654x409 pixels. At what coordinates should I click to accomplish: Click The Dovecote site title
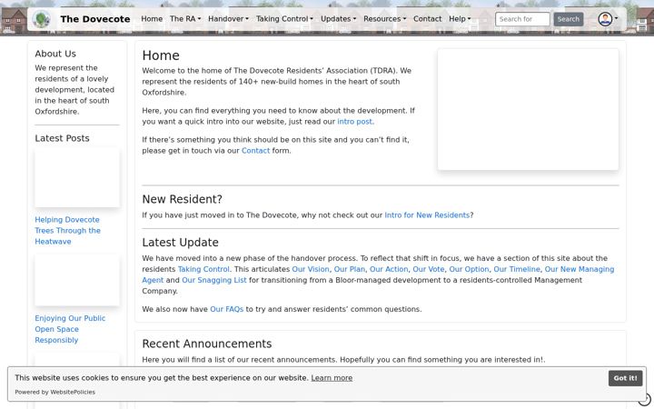coord(95,19)
